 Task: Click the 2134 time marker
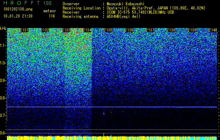point(87,30)
